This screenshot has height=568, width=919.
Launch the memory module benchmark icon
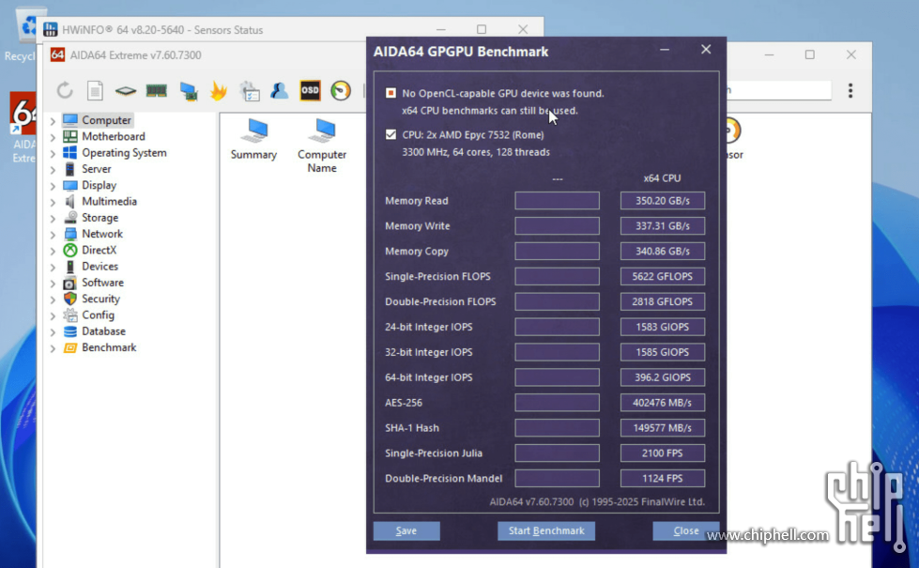point(157,90)
